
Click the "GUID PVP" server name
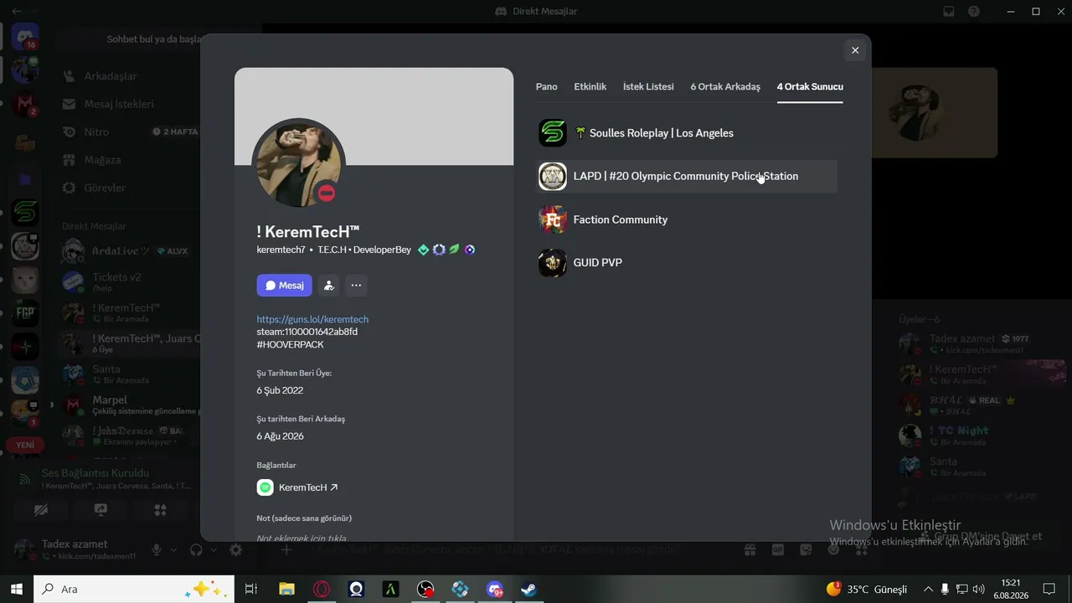(598, 262)
